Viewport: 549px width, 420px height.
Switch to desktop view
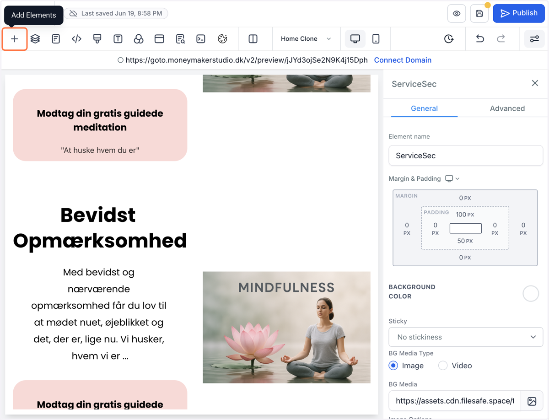pos(355,39)
